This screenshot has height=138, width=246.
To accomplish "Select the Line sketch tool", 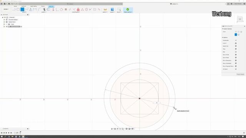I will coord(14,9).
